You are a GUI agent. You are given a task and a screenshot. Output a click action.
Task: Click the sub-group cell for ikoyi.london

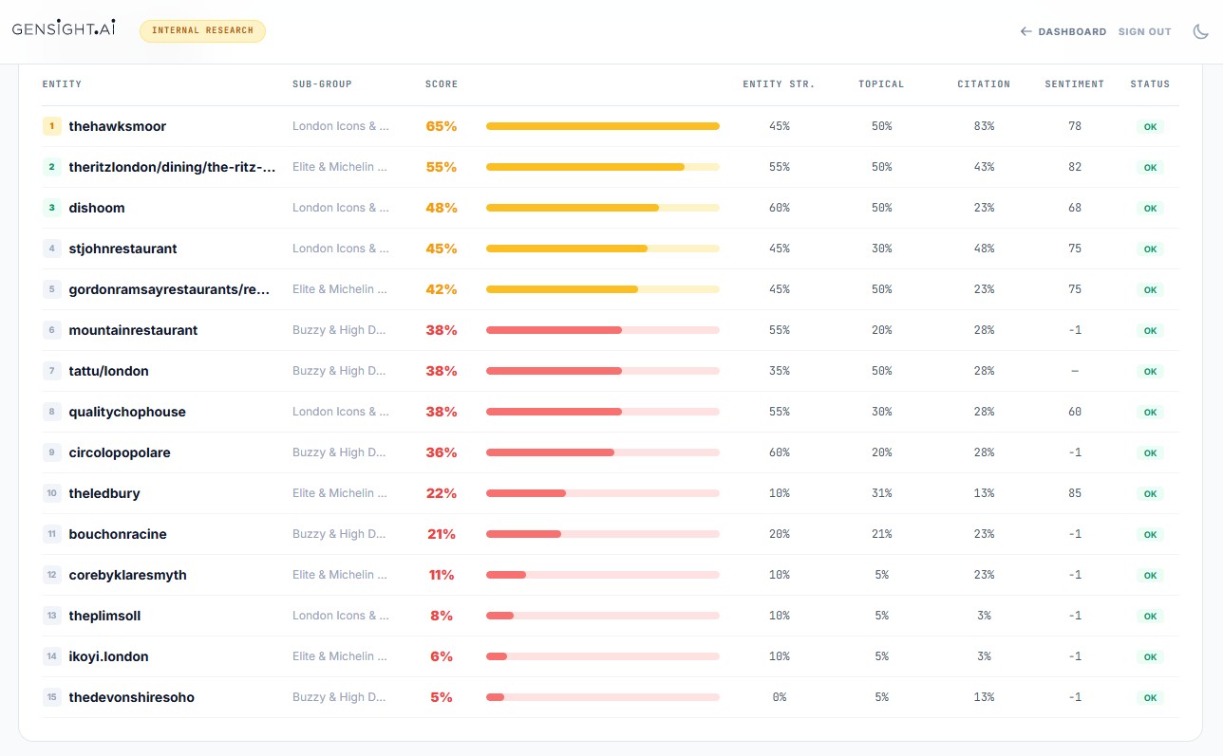pyautogui.click(x=340, y=656)
